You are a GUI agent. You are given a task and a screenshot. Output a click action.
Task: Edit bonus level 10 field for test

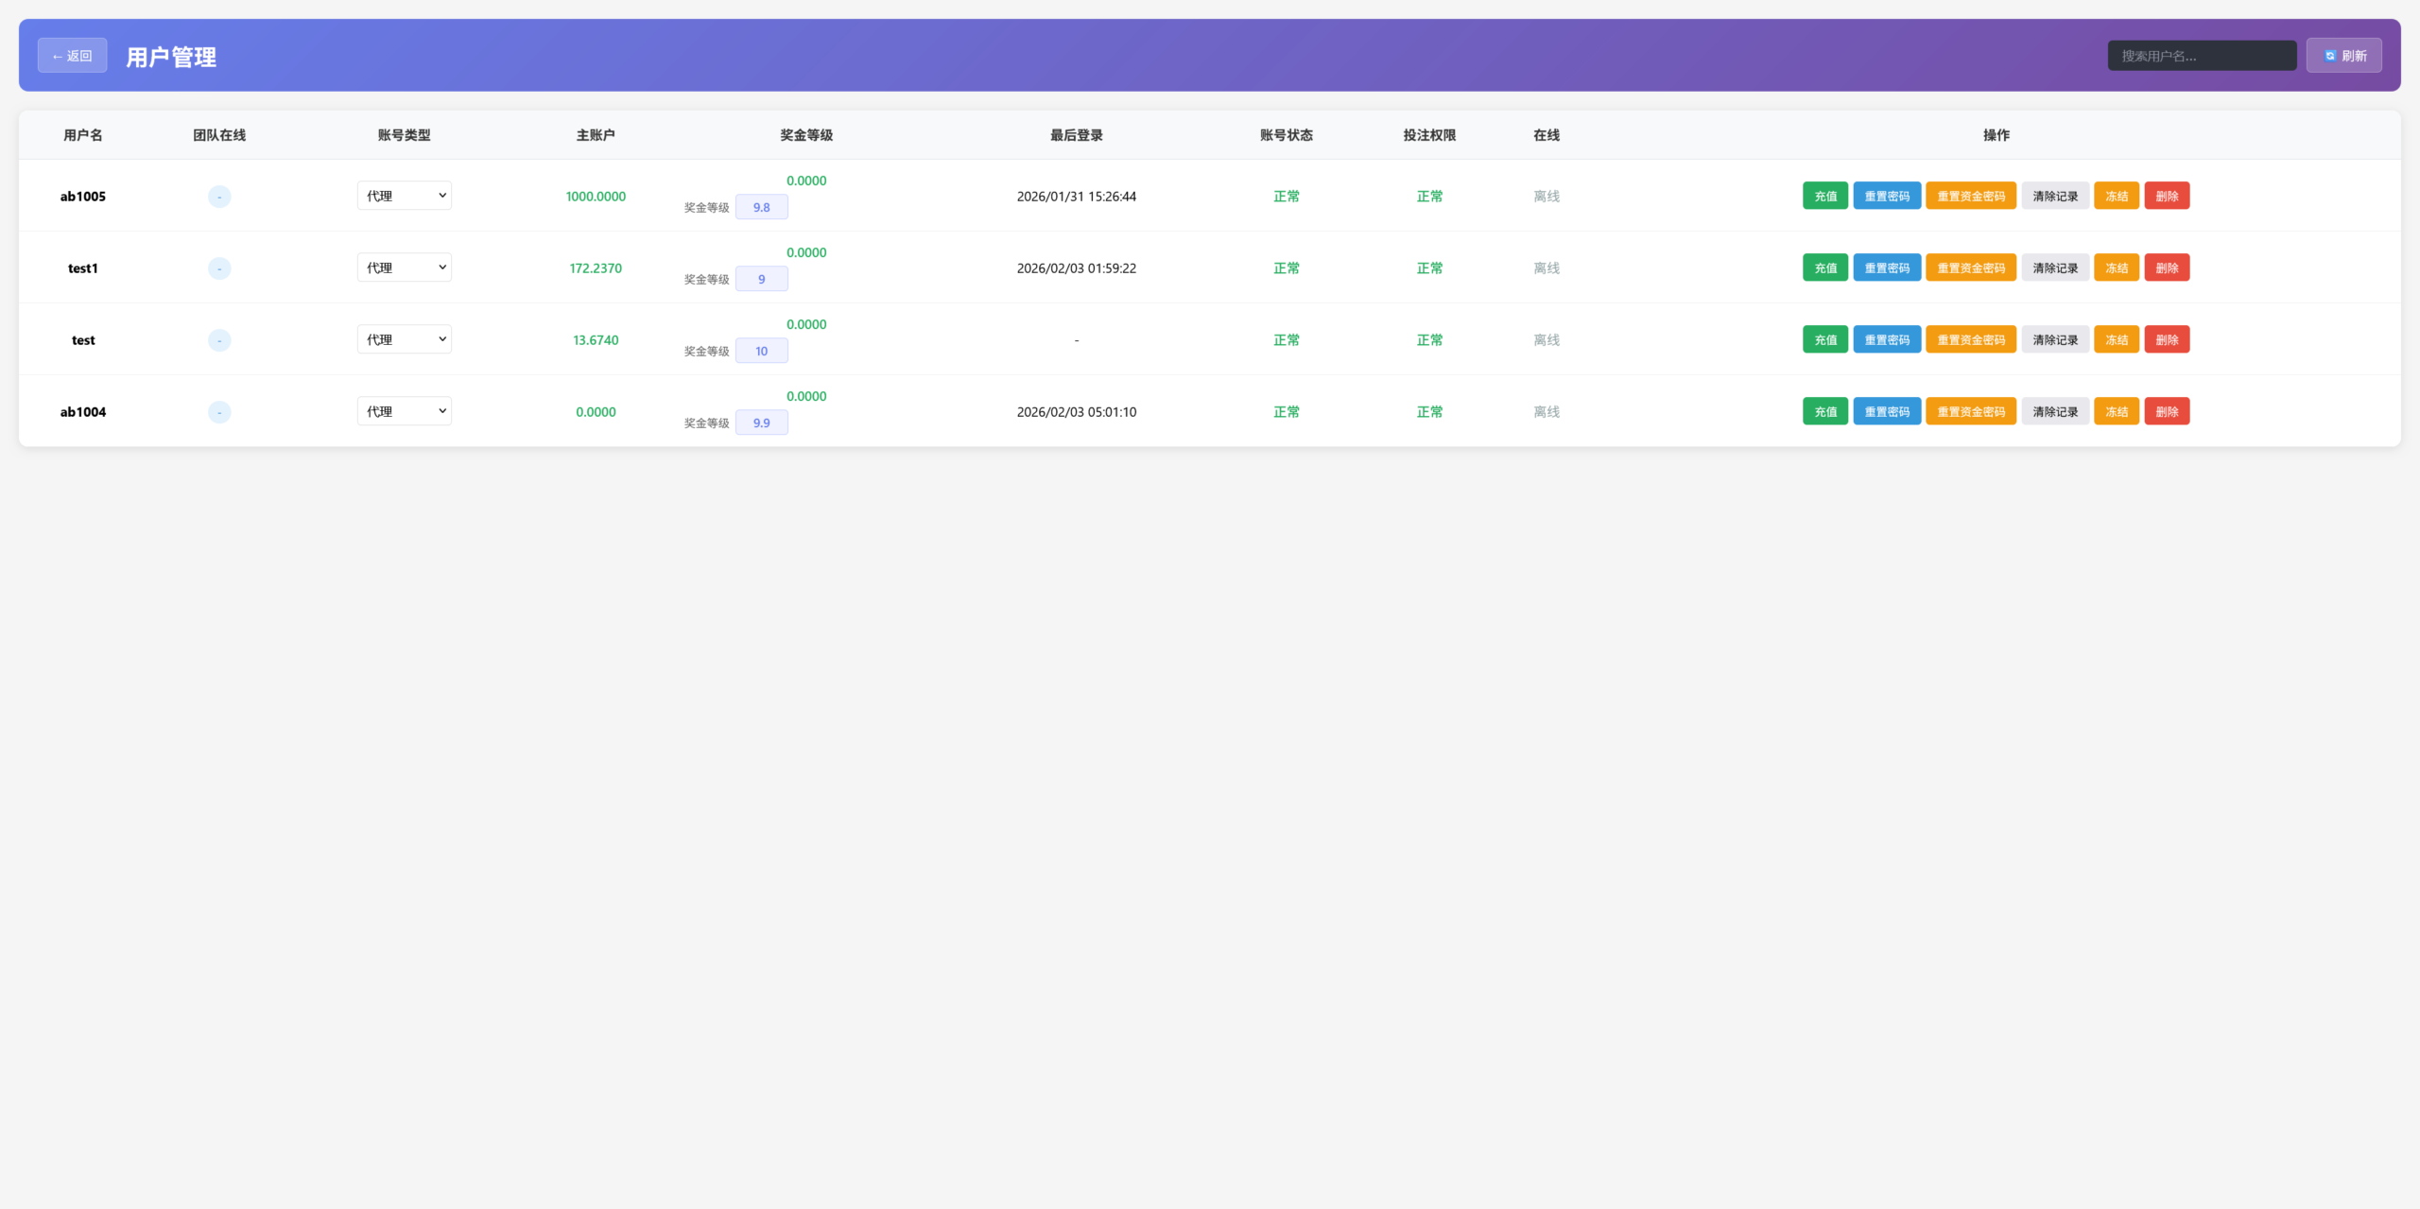tap(761, 351)
